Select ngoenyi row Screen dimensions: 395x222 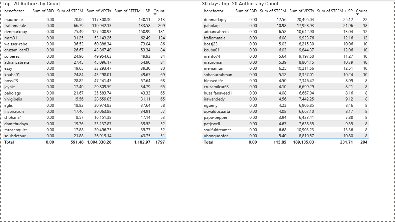click(x=286, y=105)
